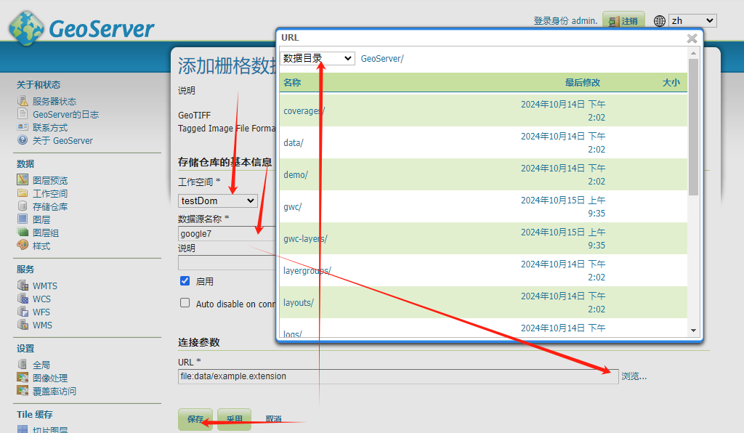Click the 图层 layer icon

tap(23, 219)
